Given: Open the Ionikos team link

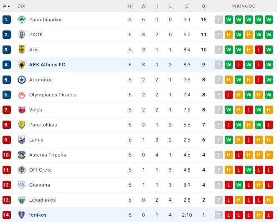Looking at the screenshot, I should (x=38, y=215).
